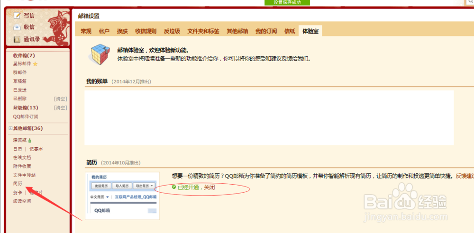474x233 pixels.
Task: Open the 星标邮件 folder
Action: [22, 64]
